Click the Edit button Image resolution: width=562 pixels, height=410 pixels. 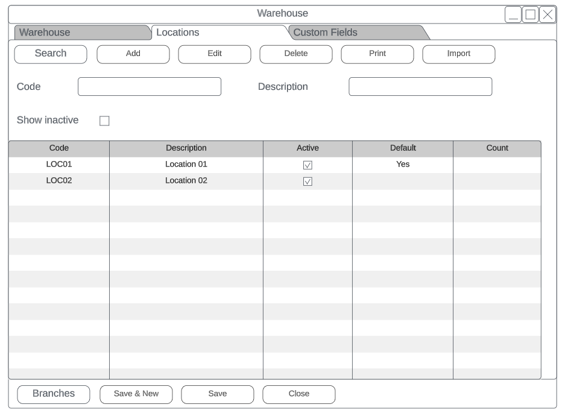[214, 54]
